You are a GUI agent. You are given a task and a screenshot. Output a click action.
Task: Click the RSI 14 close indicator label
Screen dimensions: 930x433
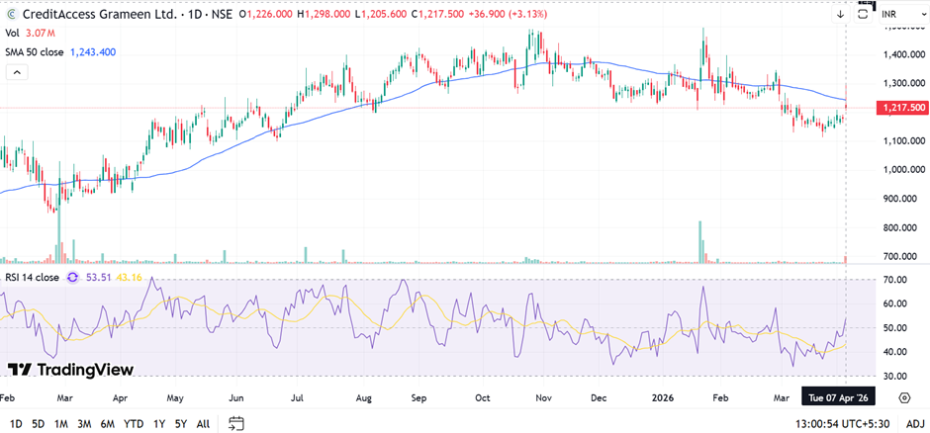point(32,278)
